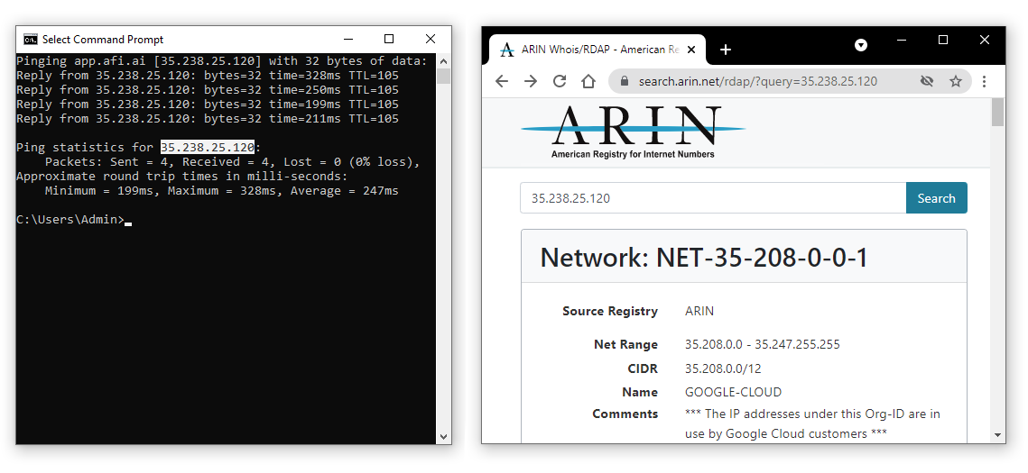Click the 'Source Registry' label
Screen dimensions: 1028x473
click(x=610, y=312)
